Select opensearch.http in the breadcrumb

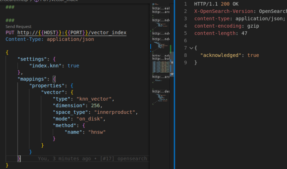tap(14, 1)
